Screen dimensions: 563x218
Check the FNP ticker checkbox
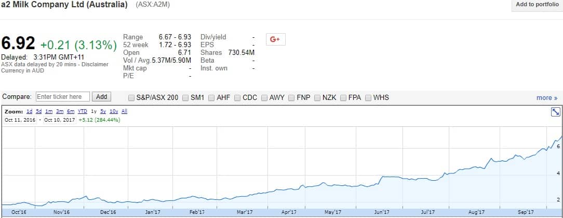pos(292,97)
